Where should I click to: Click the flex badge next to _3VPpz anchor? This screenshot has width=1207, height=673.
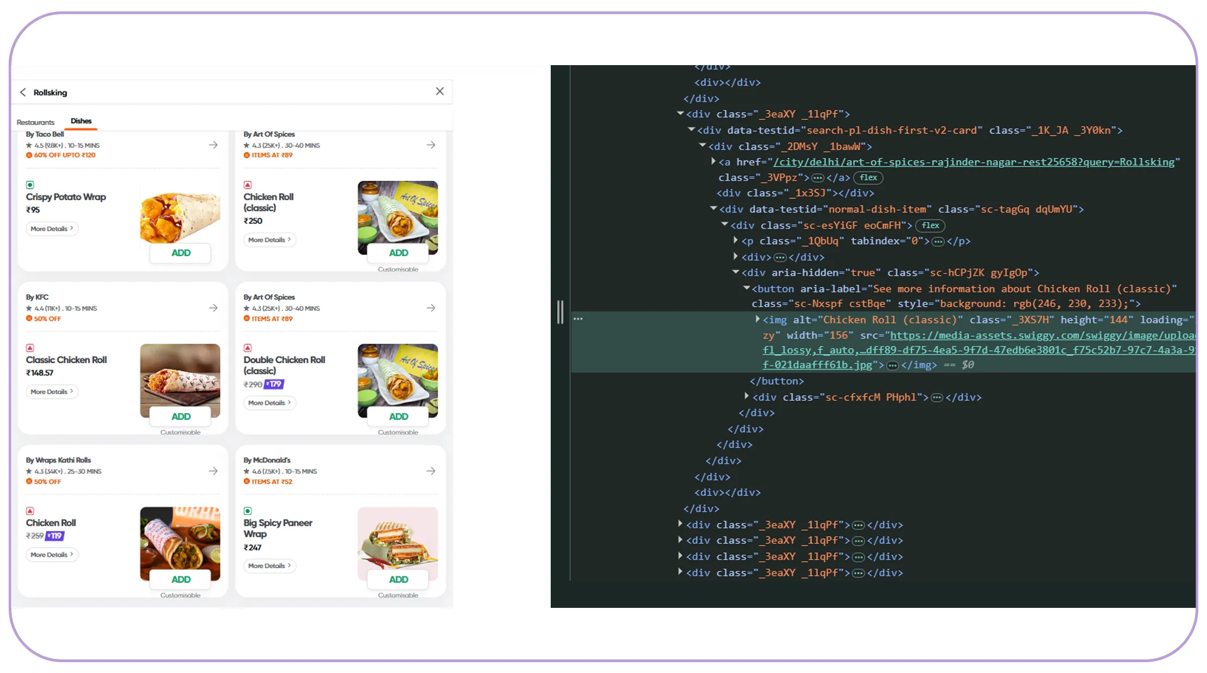click(868, 177)
